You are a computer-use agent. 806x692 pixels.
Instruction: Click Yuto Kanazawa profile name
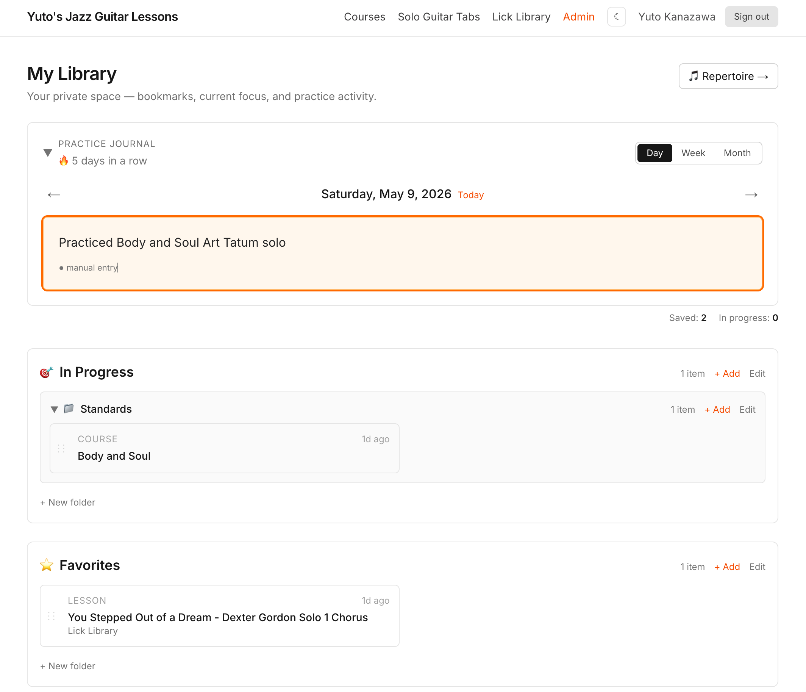pos(676,17)
